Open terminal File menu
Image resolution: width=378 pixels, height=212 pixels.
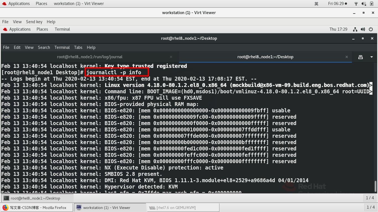tap(6, 47)
